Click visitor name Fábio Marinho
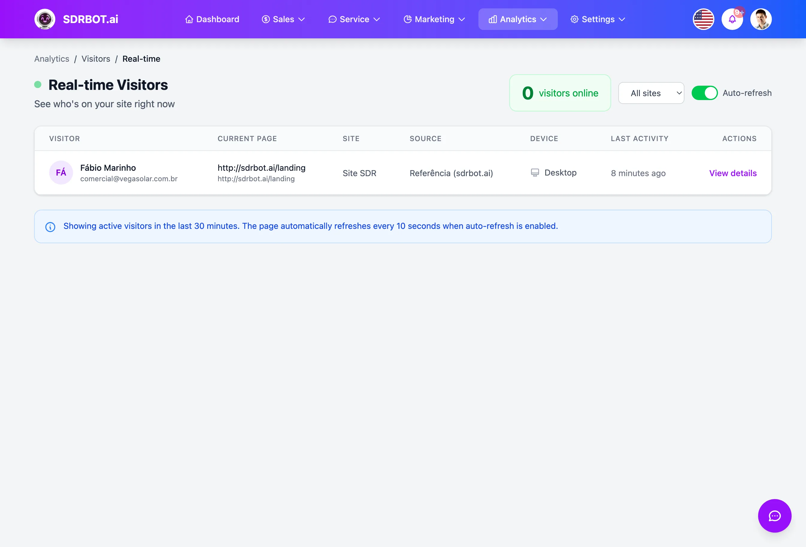 tap(108, 168)
